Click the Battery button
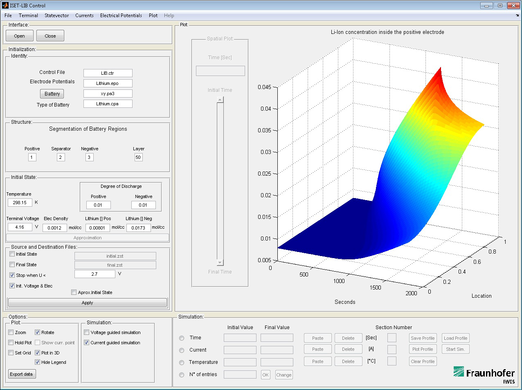The width and height of the screenshot is (522, 390). pyautogui.click(x=52, y=94)
